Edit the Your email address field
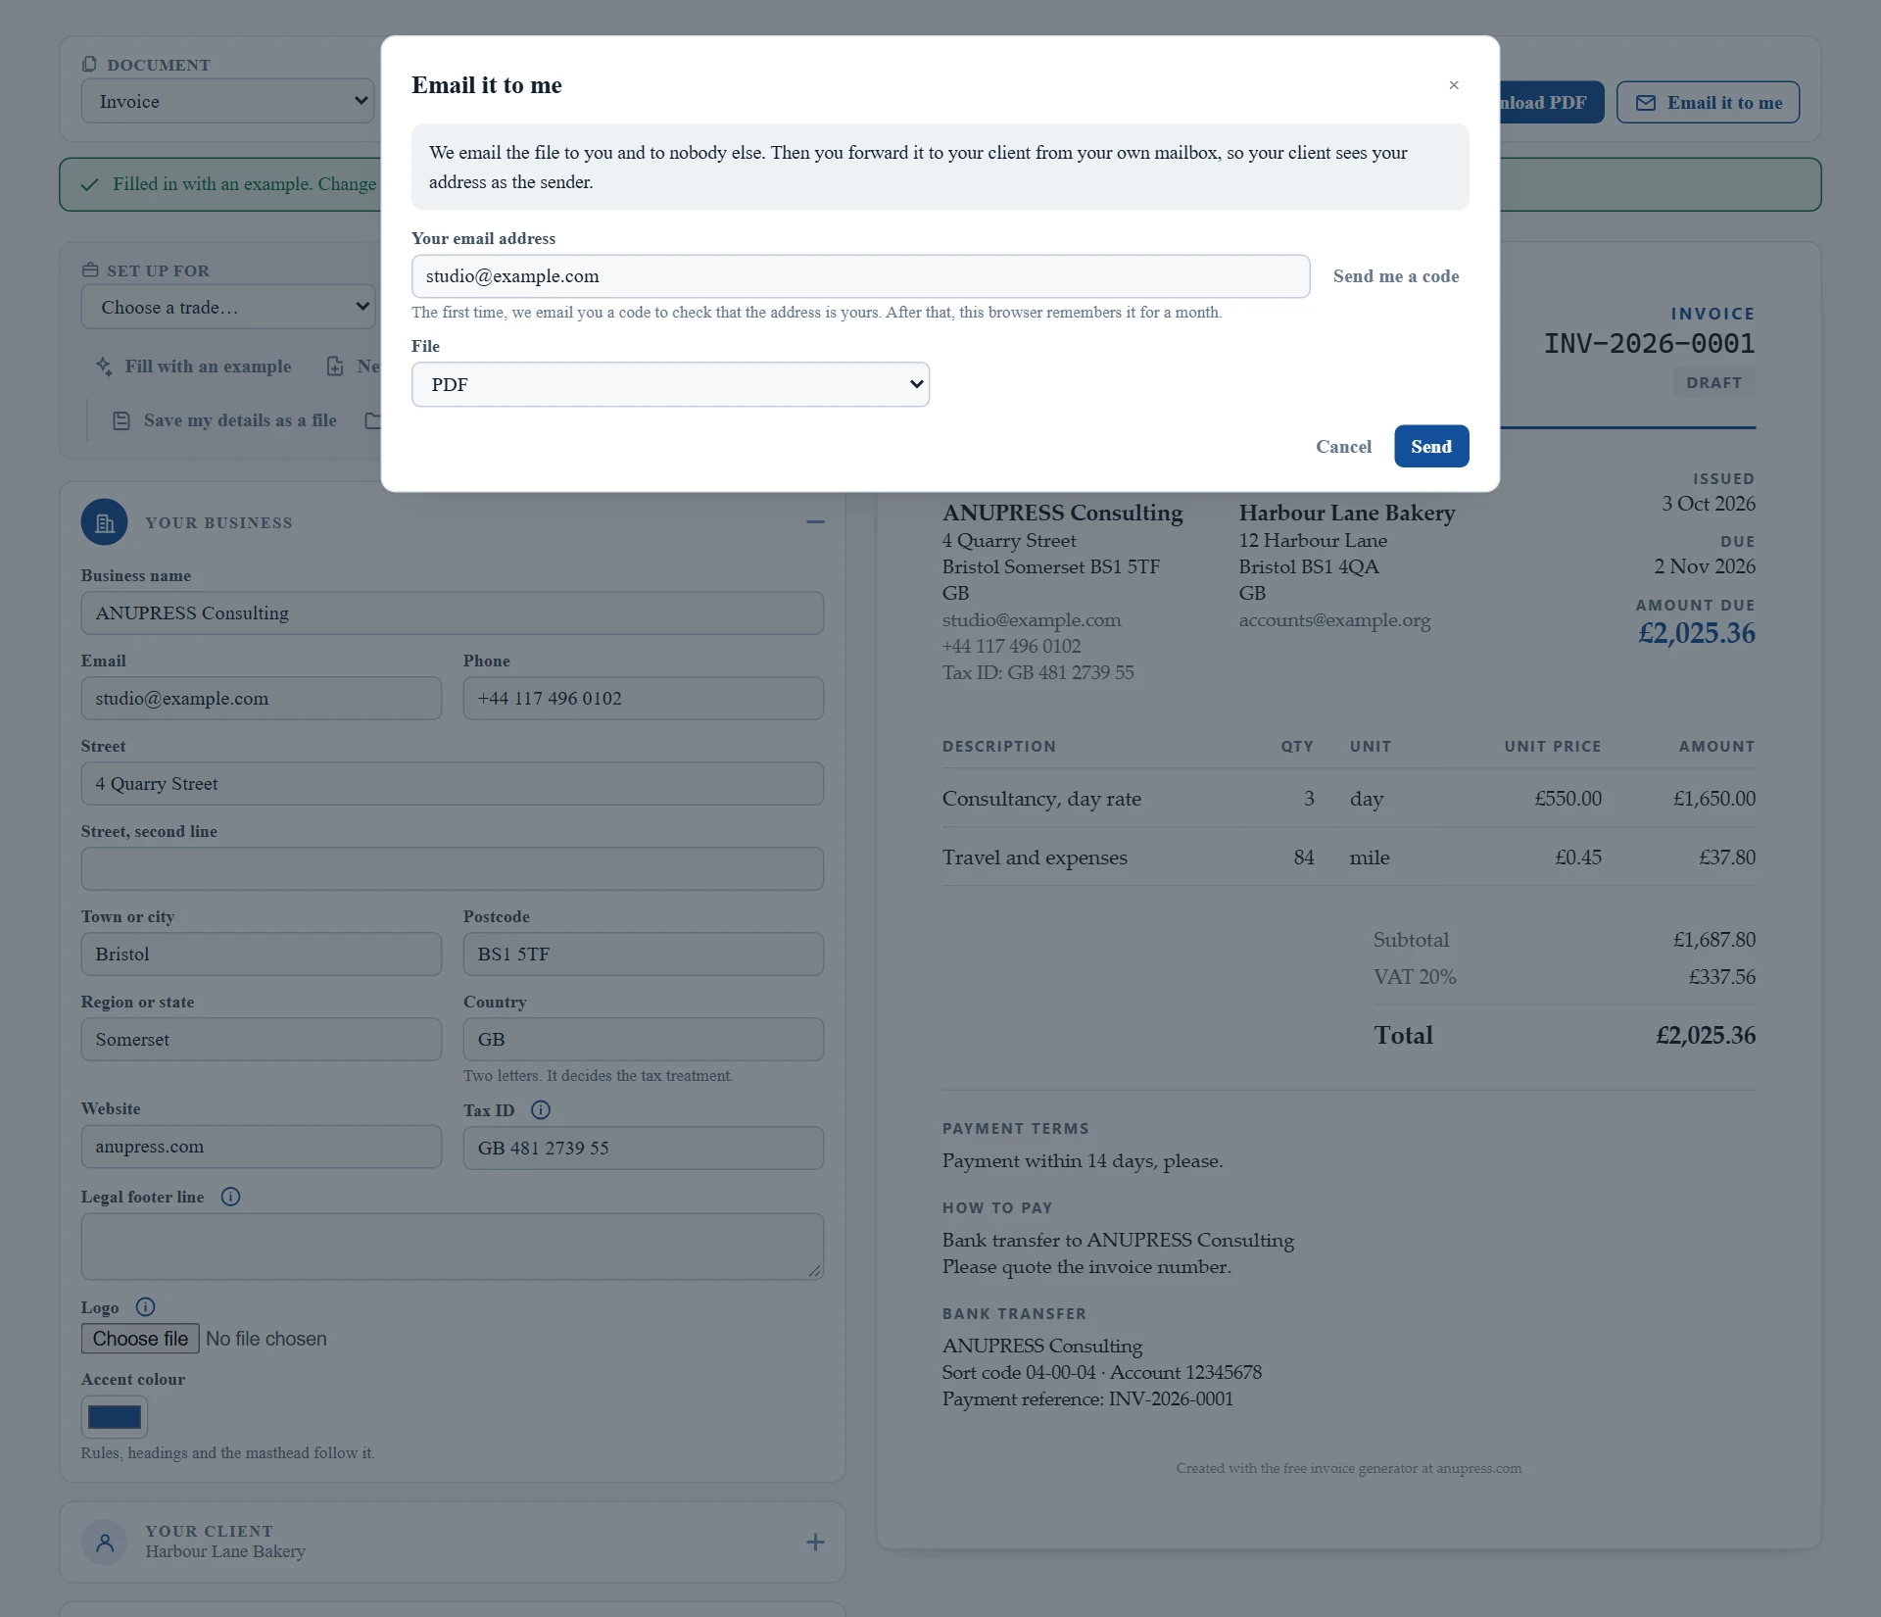The height and width of the screenshot is (1617, 1881). pyautogui.click(x=860, y=276)
